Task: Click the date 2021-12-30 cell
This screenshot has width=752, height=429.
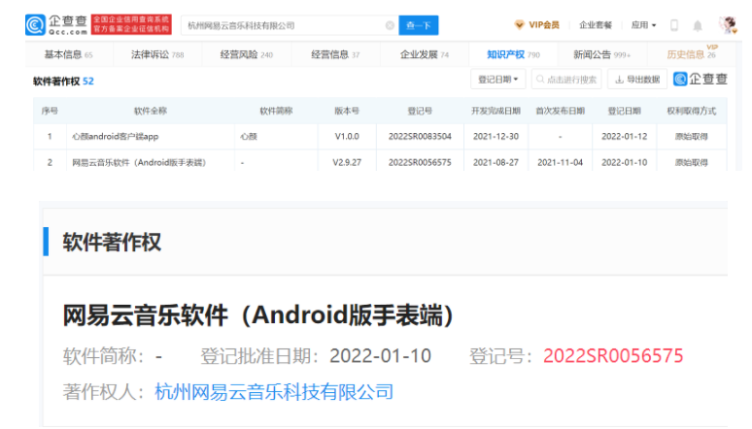Action: point(496,137)
